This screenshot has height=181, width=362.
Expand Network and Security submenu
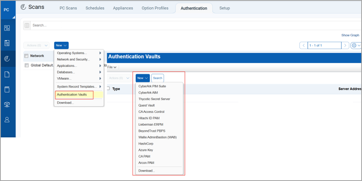click(79, 60)
